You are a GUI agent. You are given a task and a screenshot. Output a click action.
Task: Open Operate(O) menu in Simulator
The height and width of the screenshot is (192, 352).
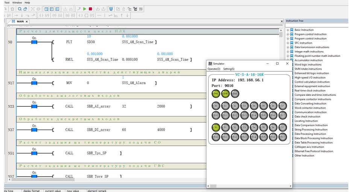214,69
